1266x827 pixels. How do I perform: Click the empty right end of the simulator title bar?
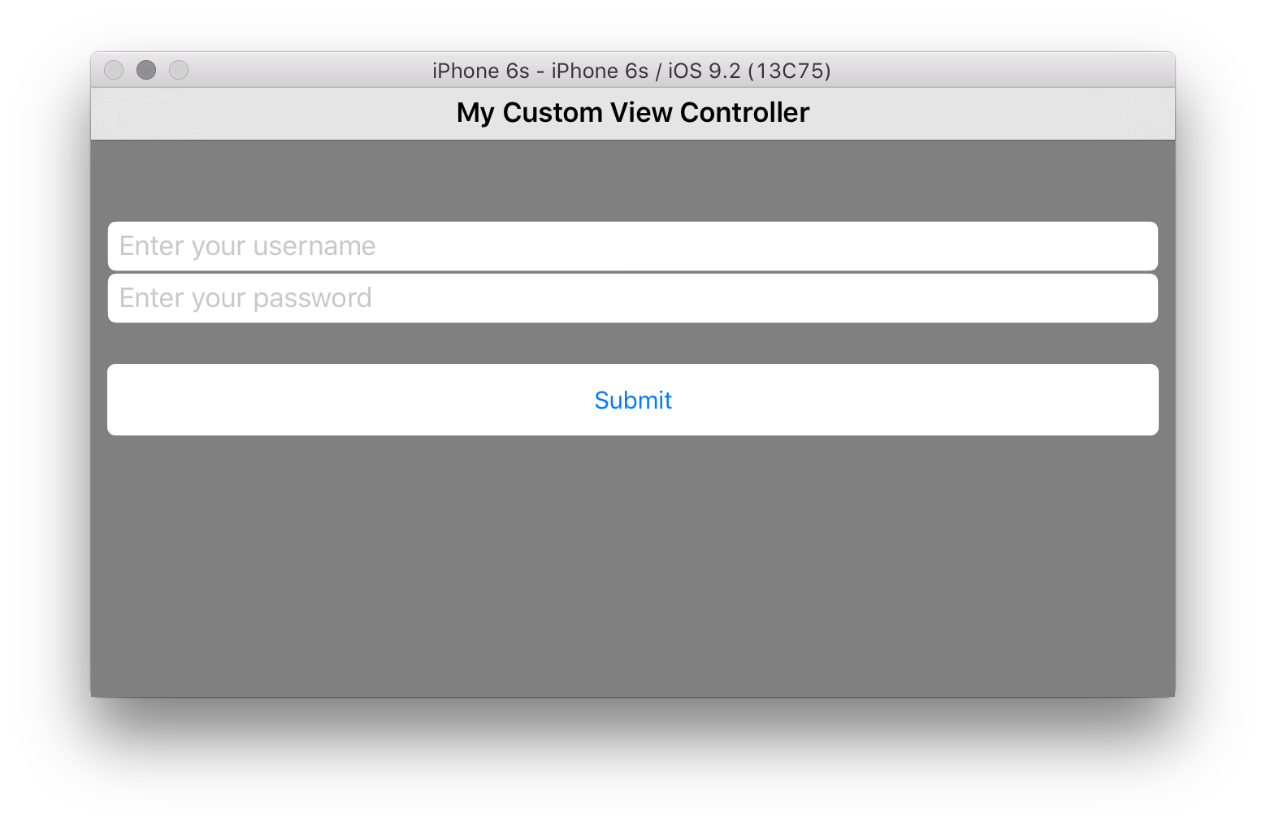click(1056, 71)
